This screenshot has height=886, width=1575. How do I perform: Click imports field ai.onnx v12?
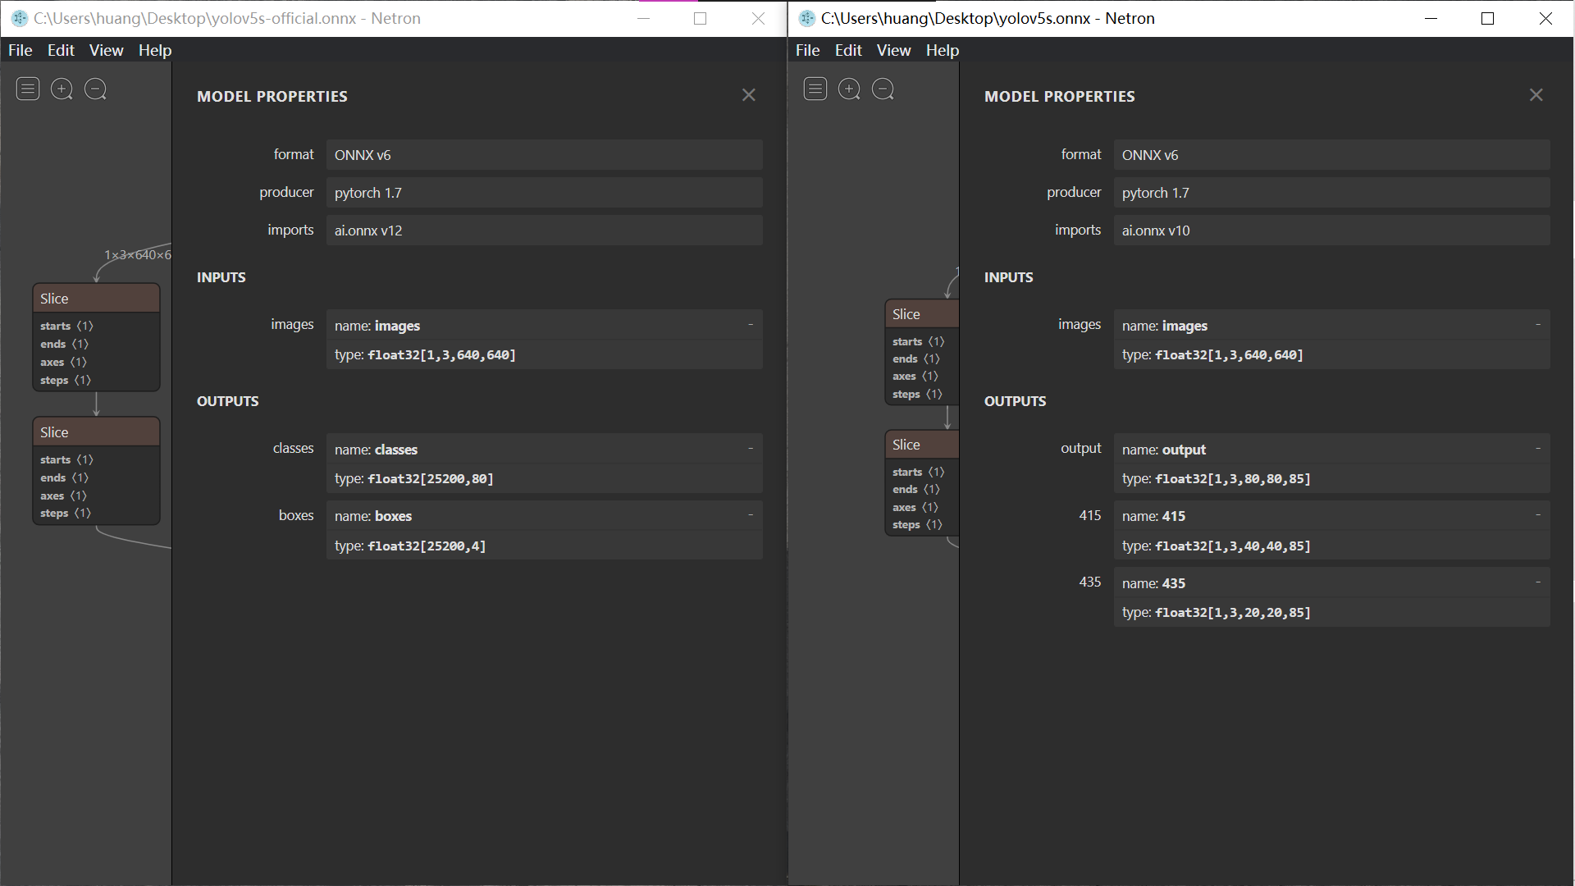545,231
